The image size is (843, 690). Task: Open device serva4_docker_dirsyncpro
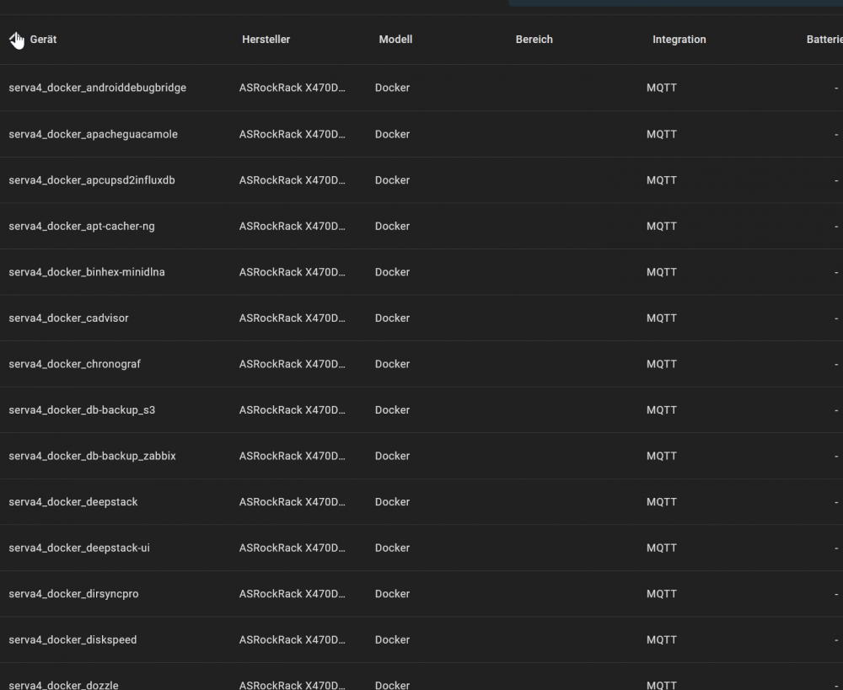click(x=73, y=594)
